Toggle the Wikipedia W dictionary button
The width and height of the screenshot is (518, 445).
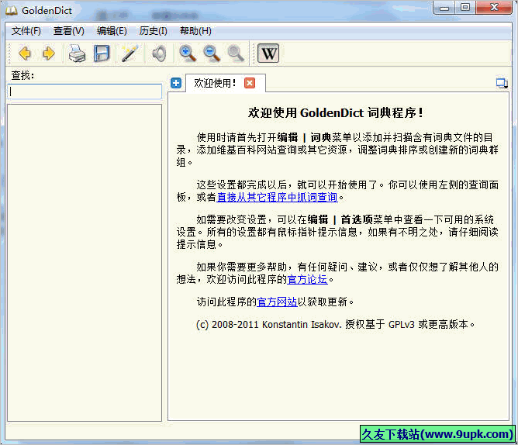[268, 53]
